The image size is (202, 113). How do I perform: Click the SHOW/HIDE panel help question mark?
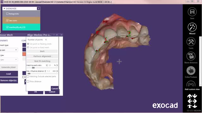(x=39, y=8)
